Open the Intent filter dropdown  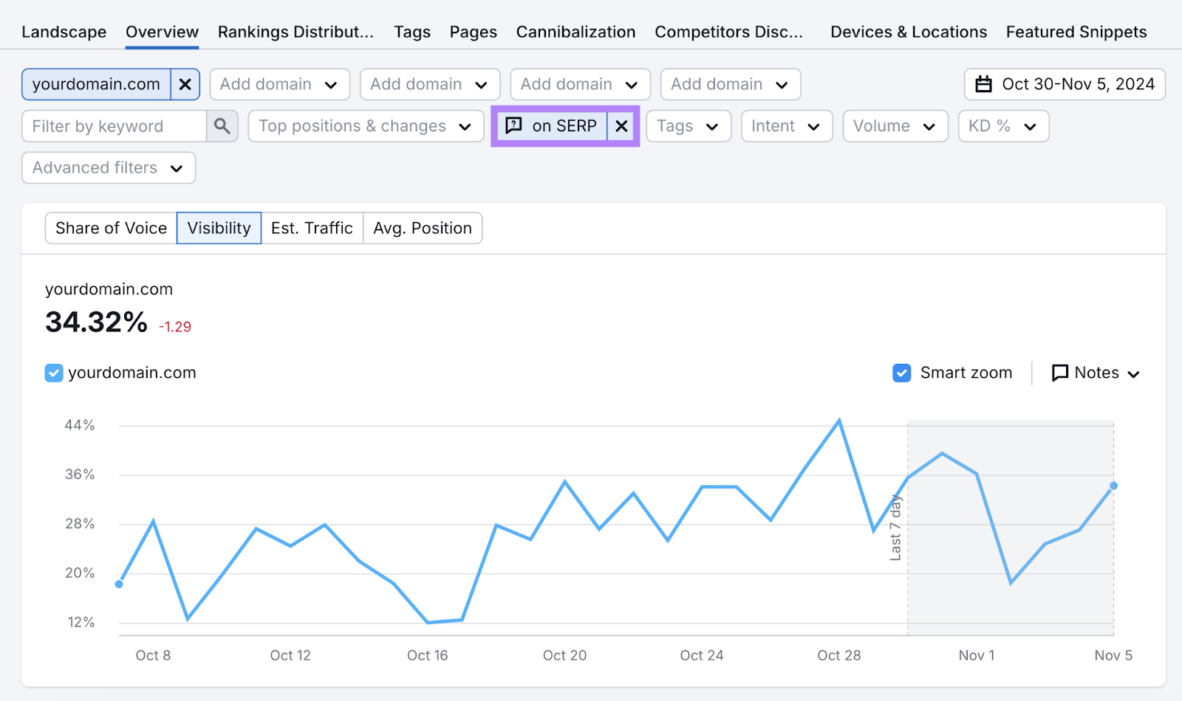(786, 125)
